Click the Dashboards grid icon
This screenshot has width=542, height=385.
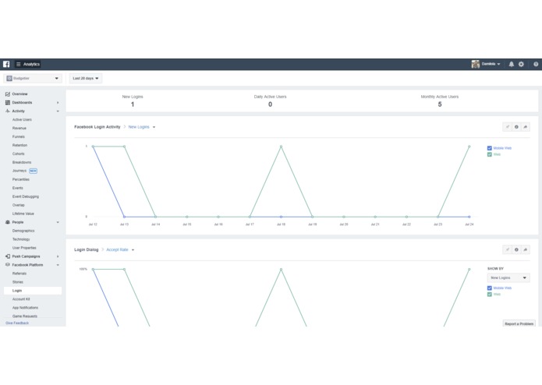point(8,103)
